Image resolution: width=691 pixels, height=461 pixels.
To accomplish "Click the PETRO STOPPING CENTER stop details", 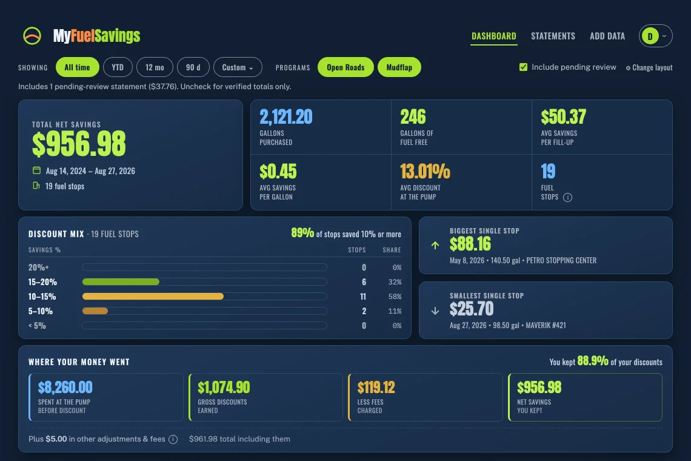I will 523,260.
